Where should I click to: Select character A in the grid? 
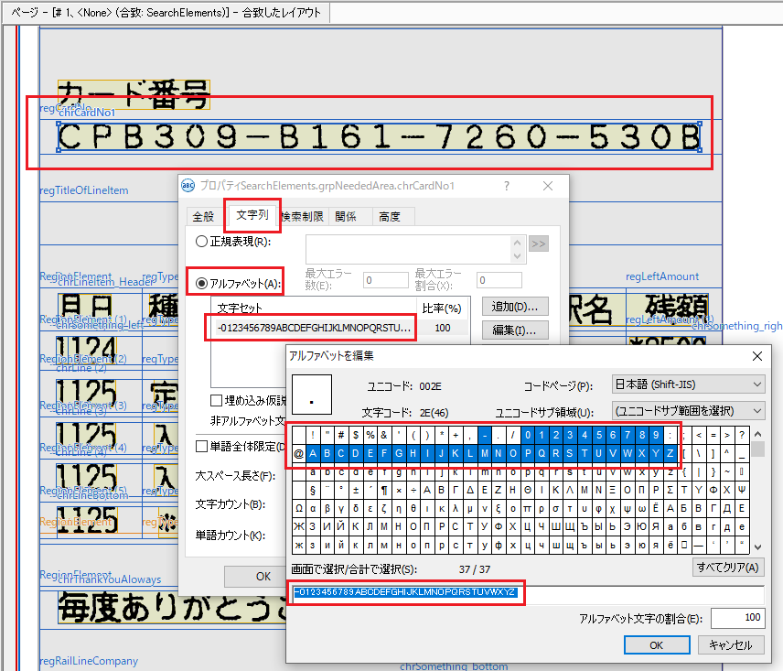point(313,454)
